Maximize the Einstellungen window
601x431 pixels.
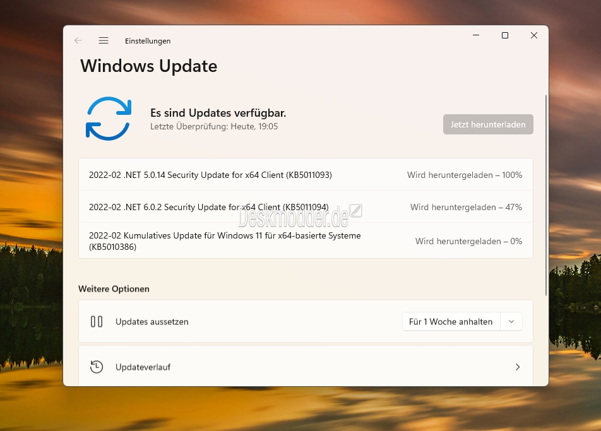[505, 35]
